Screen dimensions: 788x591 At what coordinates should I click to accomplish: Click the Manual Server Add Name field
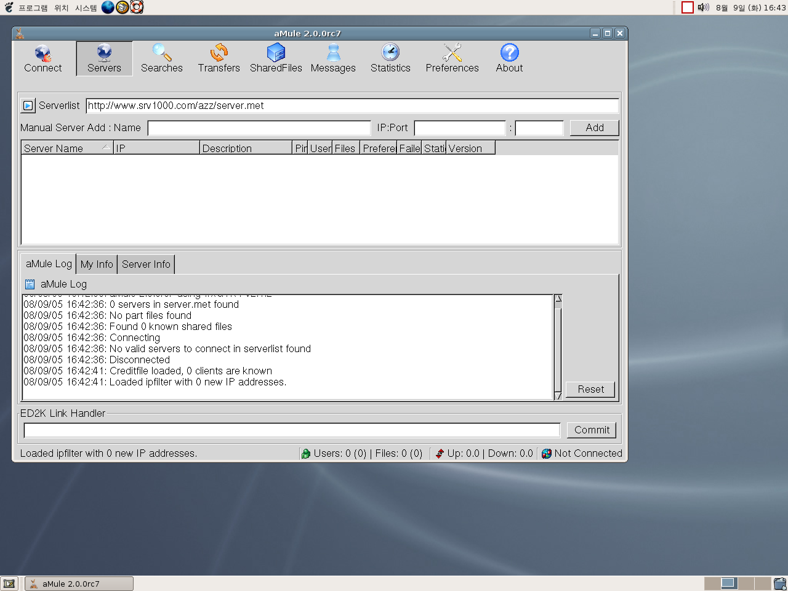(259, 128)
